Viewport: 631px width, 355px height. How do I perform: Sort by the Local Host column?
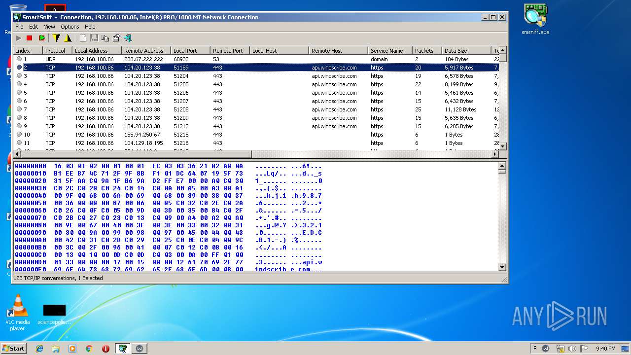click(279, 51)
